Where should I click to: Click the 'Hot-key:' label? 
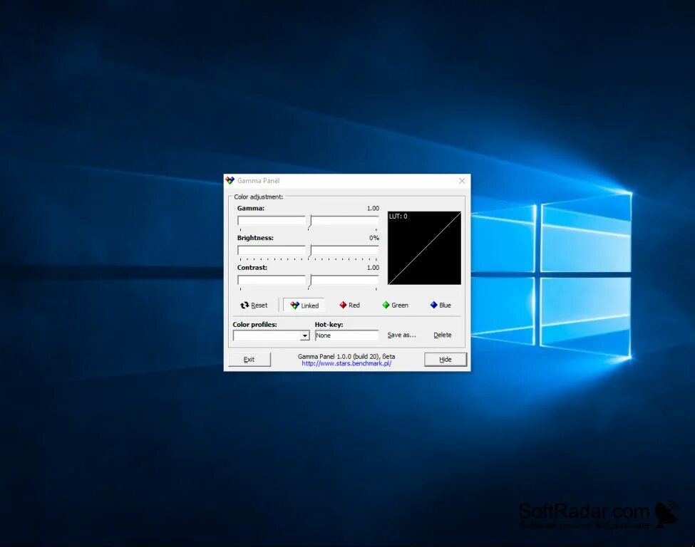coord(329,325)
